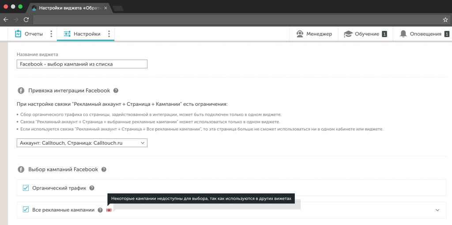Click the Оповещения counter badge
The width and height of the screenshot is (452, 225).
(x=447, y=34)
